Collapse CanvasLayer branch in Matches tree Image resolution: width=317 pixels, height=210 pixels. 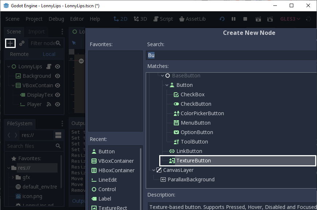[154, 170]
